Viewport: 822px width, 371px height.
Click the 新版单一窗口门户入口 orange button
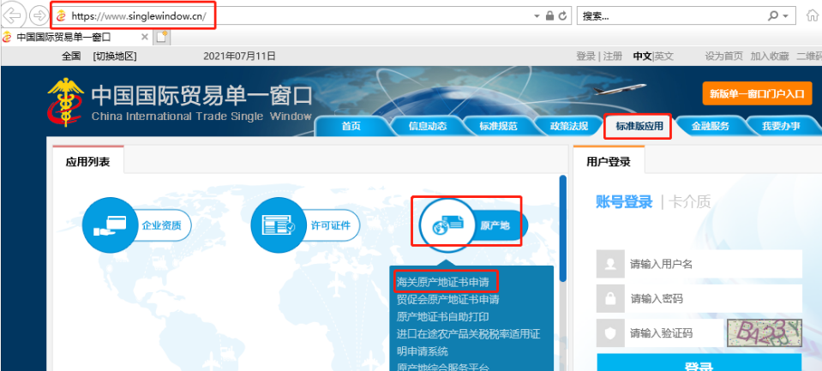tap(757, 93)
